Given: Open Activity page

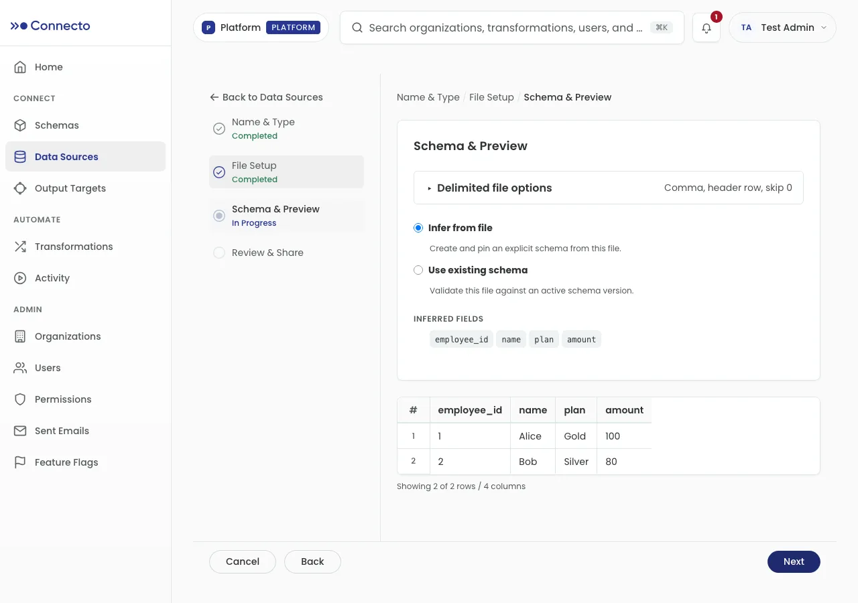Looking at the screenshot, I should pos(85,278).
